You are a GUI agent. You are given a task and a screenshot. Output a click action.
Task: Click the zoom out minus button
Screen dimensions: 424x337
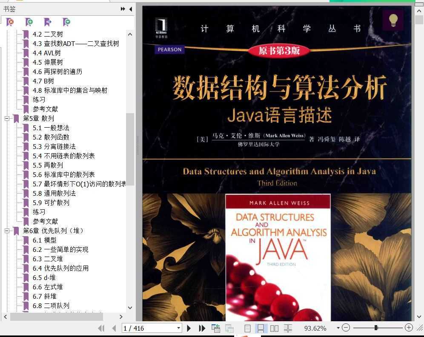tap(346, 328)
